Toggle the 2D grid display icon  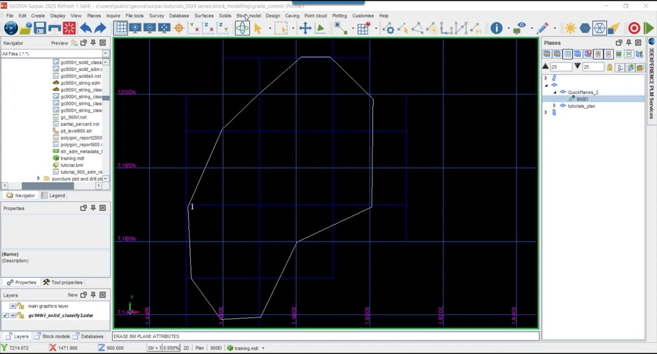point(120,29)
